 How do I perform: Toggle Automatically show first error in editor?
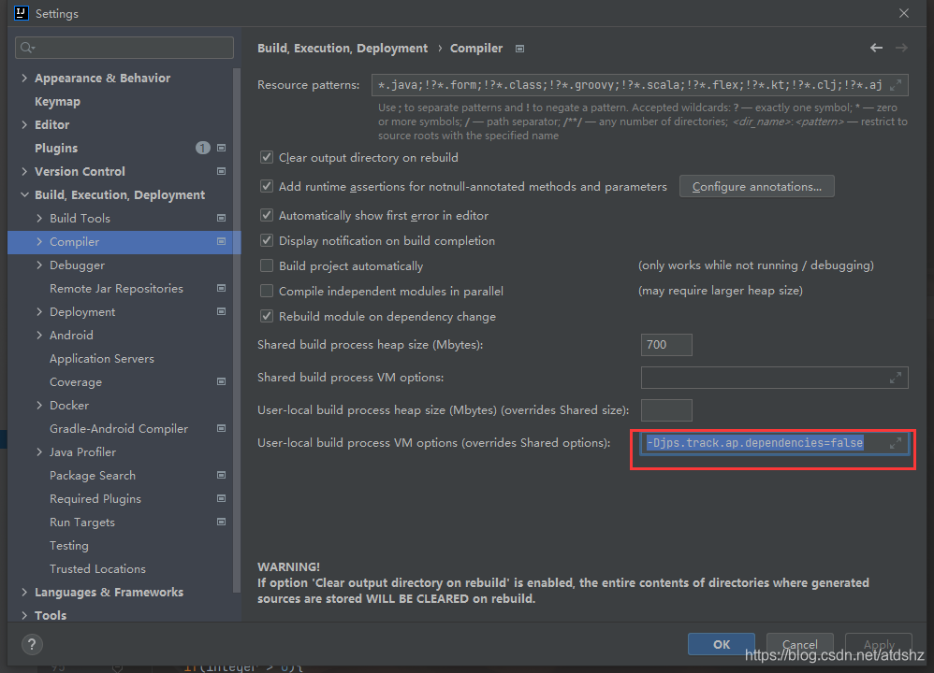[x=267, y=215]
